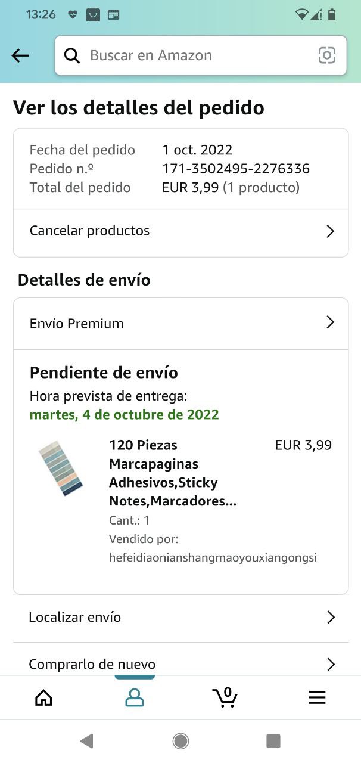
Task: Open the camera scan icon
Action: pyautogui.click(x=326, y=55)
